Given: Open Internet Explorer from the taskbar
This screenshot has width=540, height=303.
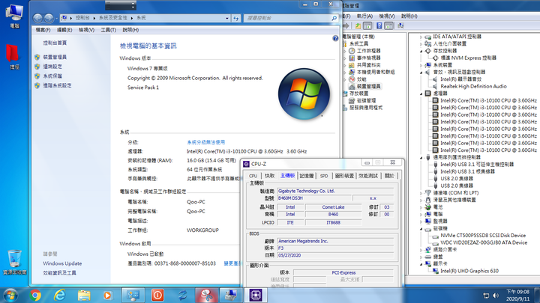Looking at the screenshot, I should point(59,295).
